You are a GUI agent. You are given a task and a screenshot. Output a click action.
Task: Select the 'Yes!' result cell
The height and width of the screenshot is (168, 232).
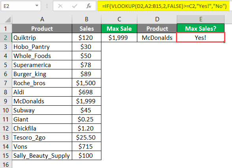(200, 37)
